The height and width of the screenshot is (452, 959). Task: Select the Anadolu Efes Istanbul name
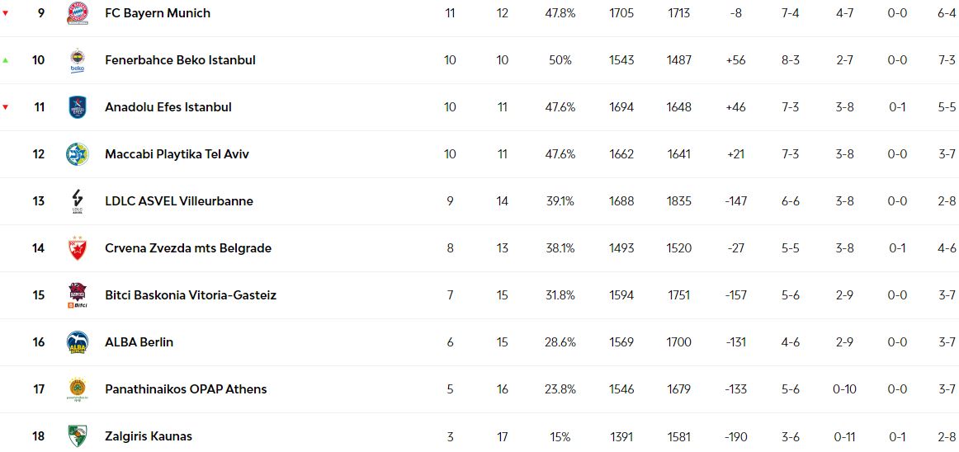coord(168,107)
